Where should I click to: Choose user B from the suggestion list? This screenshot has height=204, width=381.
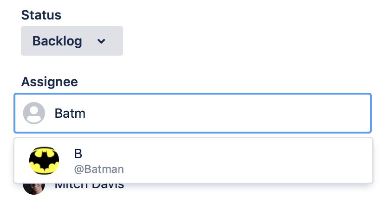click(x=193, y=160)
